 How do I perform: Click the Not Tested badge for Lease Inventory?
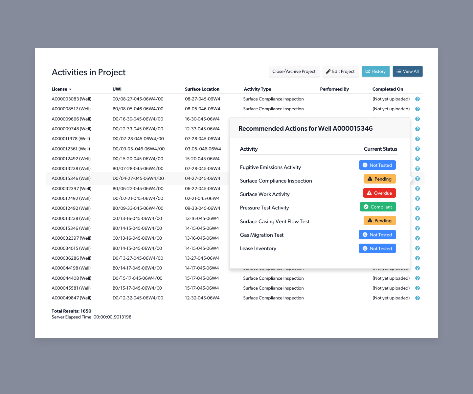(x=377, y=248)
